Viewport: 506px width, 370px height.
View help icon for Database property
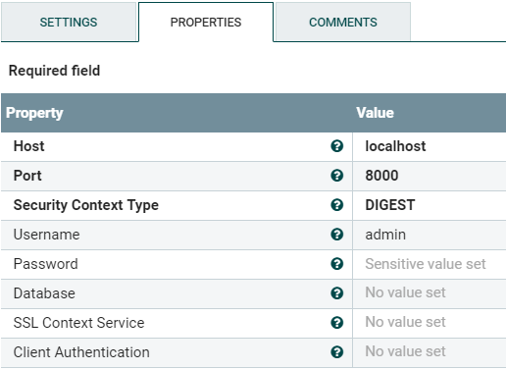point(336,293)
